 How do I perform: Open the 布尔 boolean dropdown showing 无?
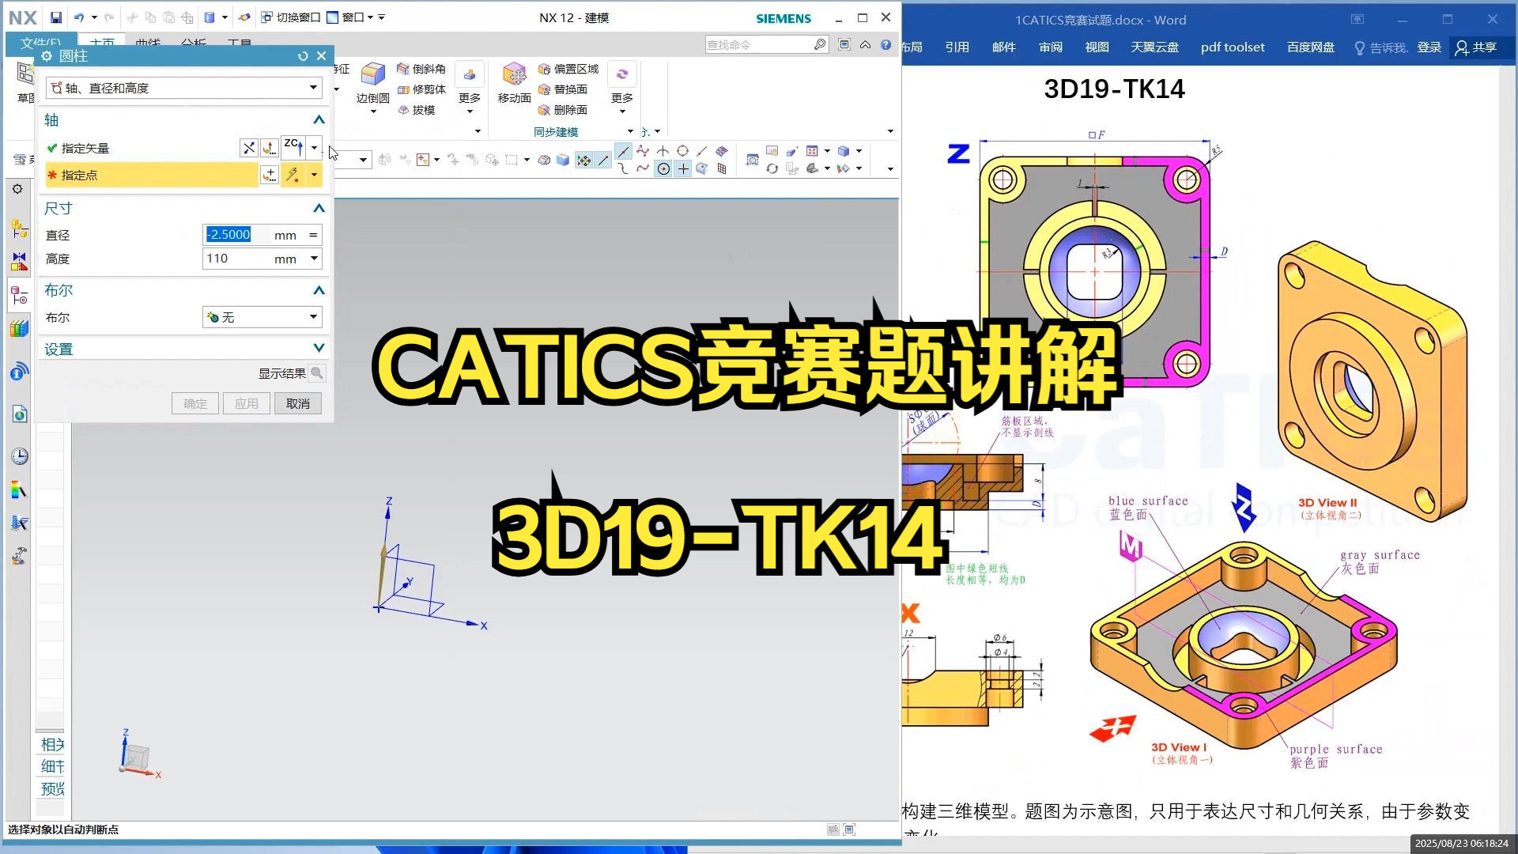pyautogui.click(x=262, y=317)
